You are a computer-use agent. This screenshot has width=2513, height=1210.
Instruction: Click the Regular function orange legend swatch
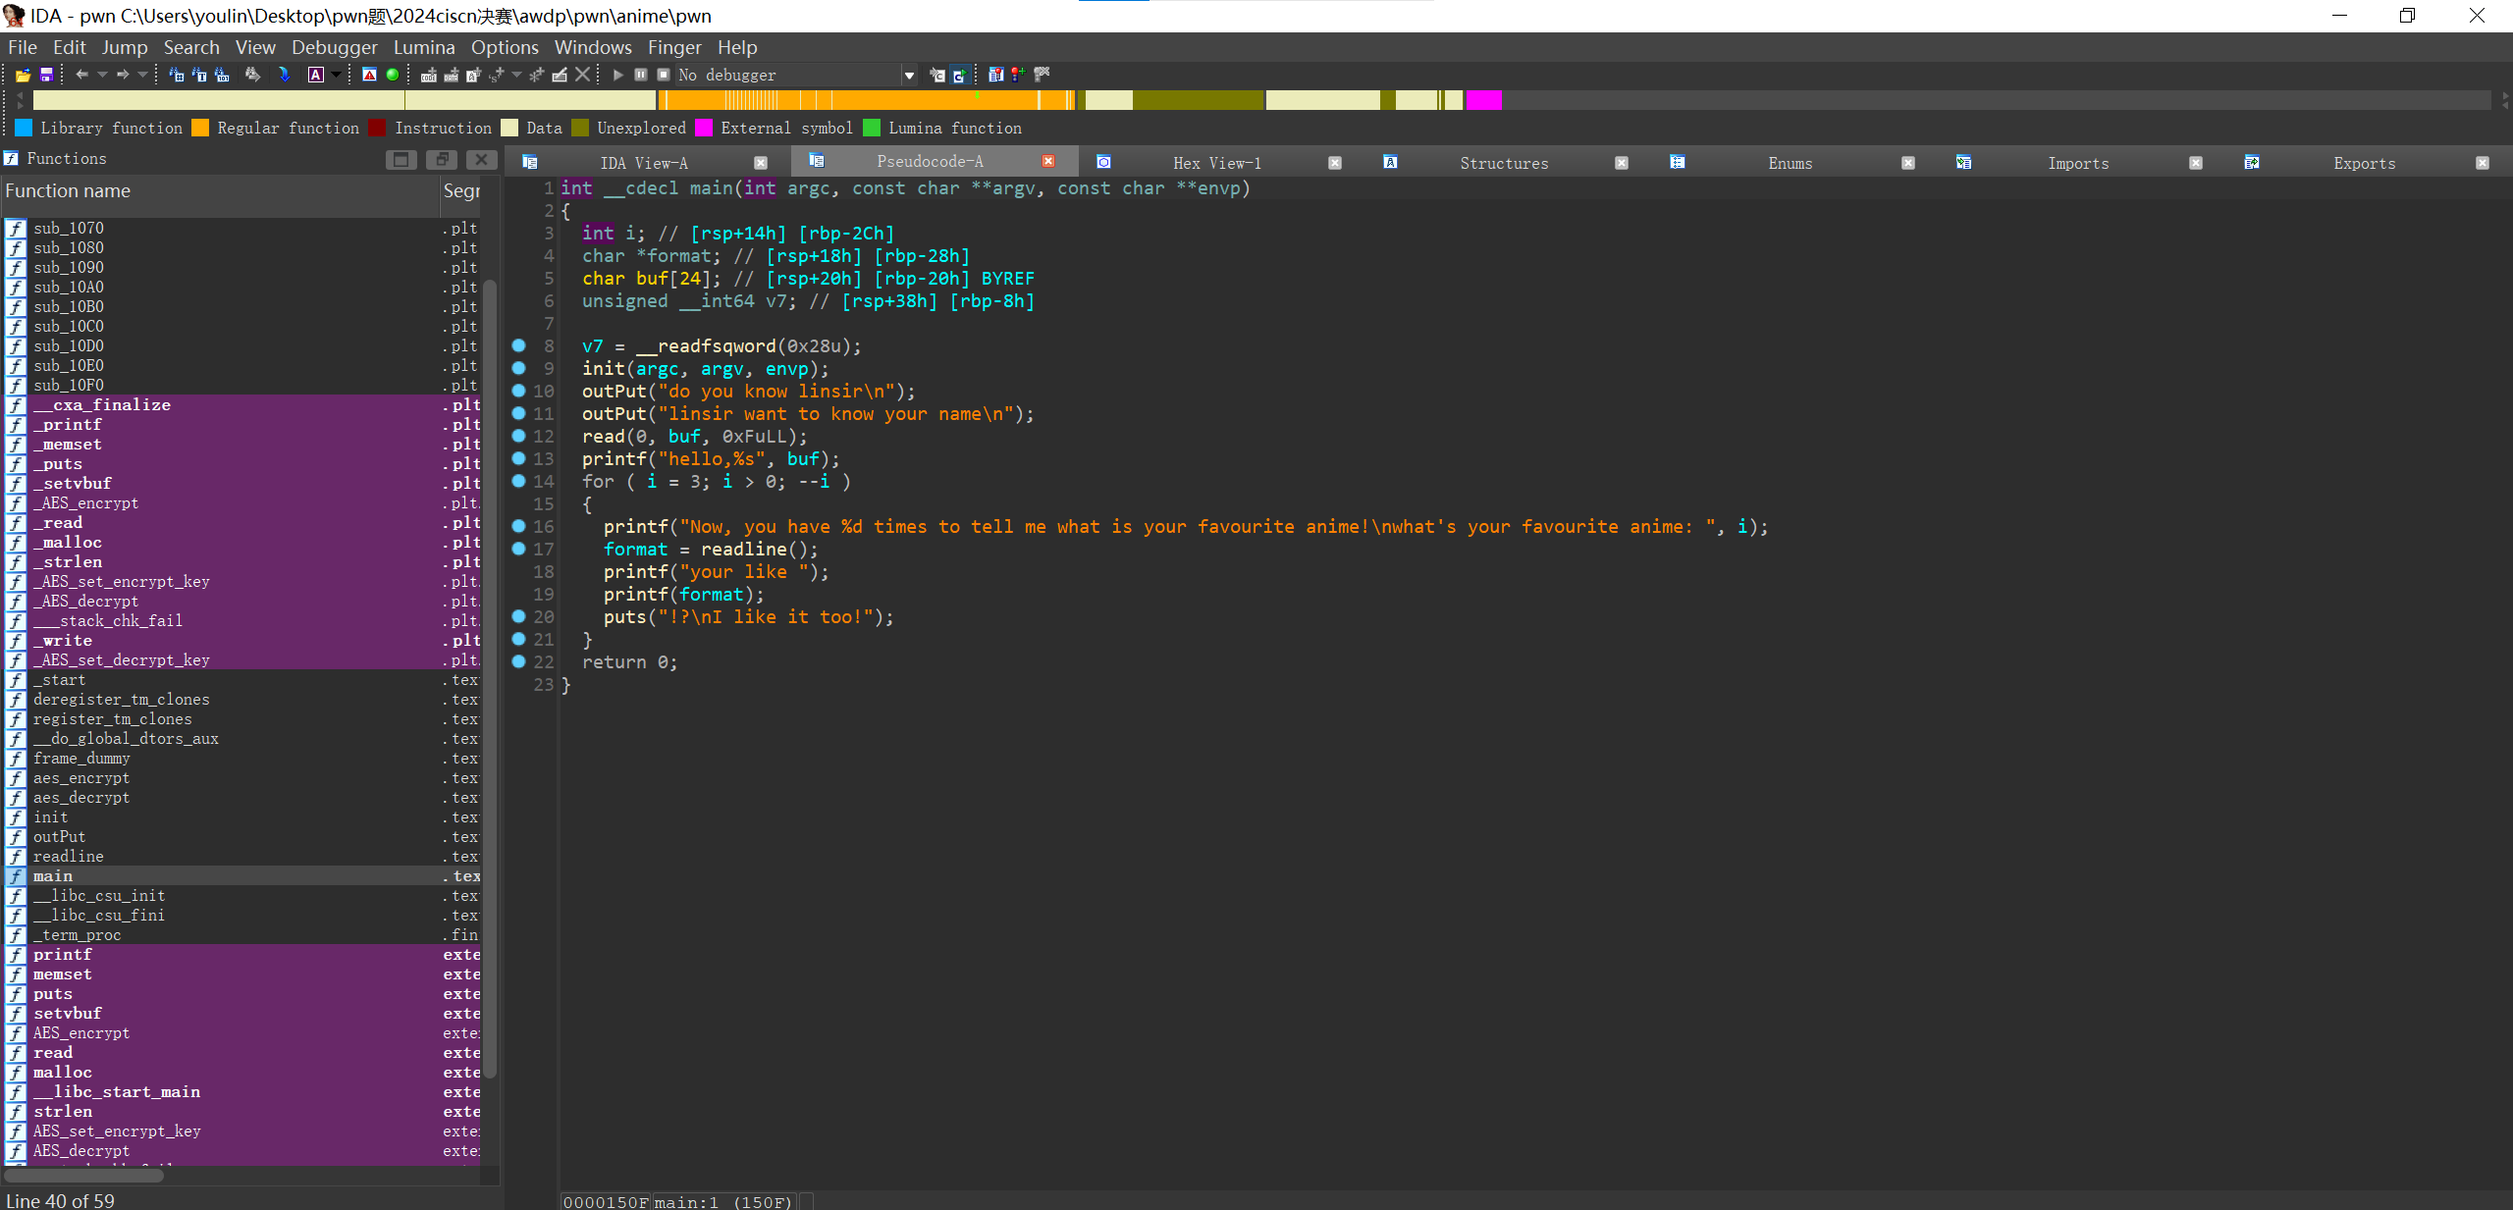click(x=200, y=128)
